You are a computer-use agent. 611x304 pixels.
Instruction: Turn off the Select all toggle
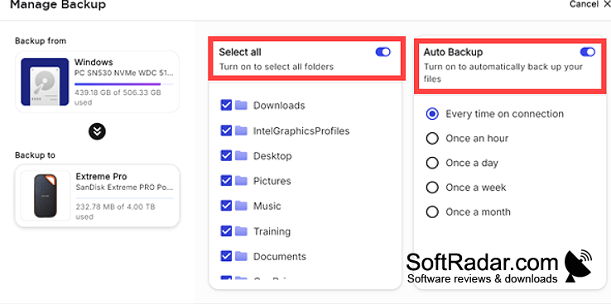[x=383, y=52]
